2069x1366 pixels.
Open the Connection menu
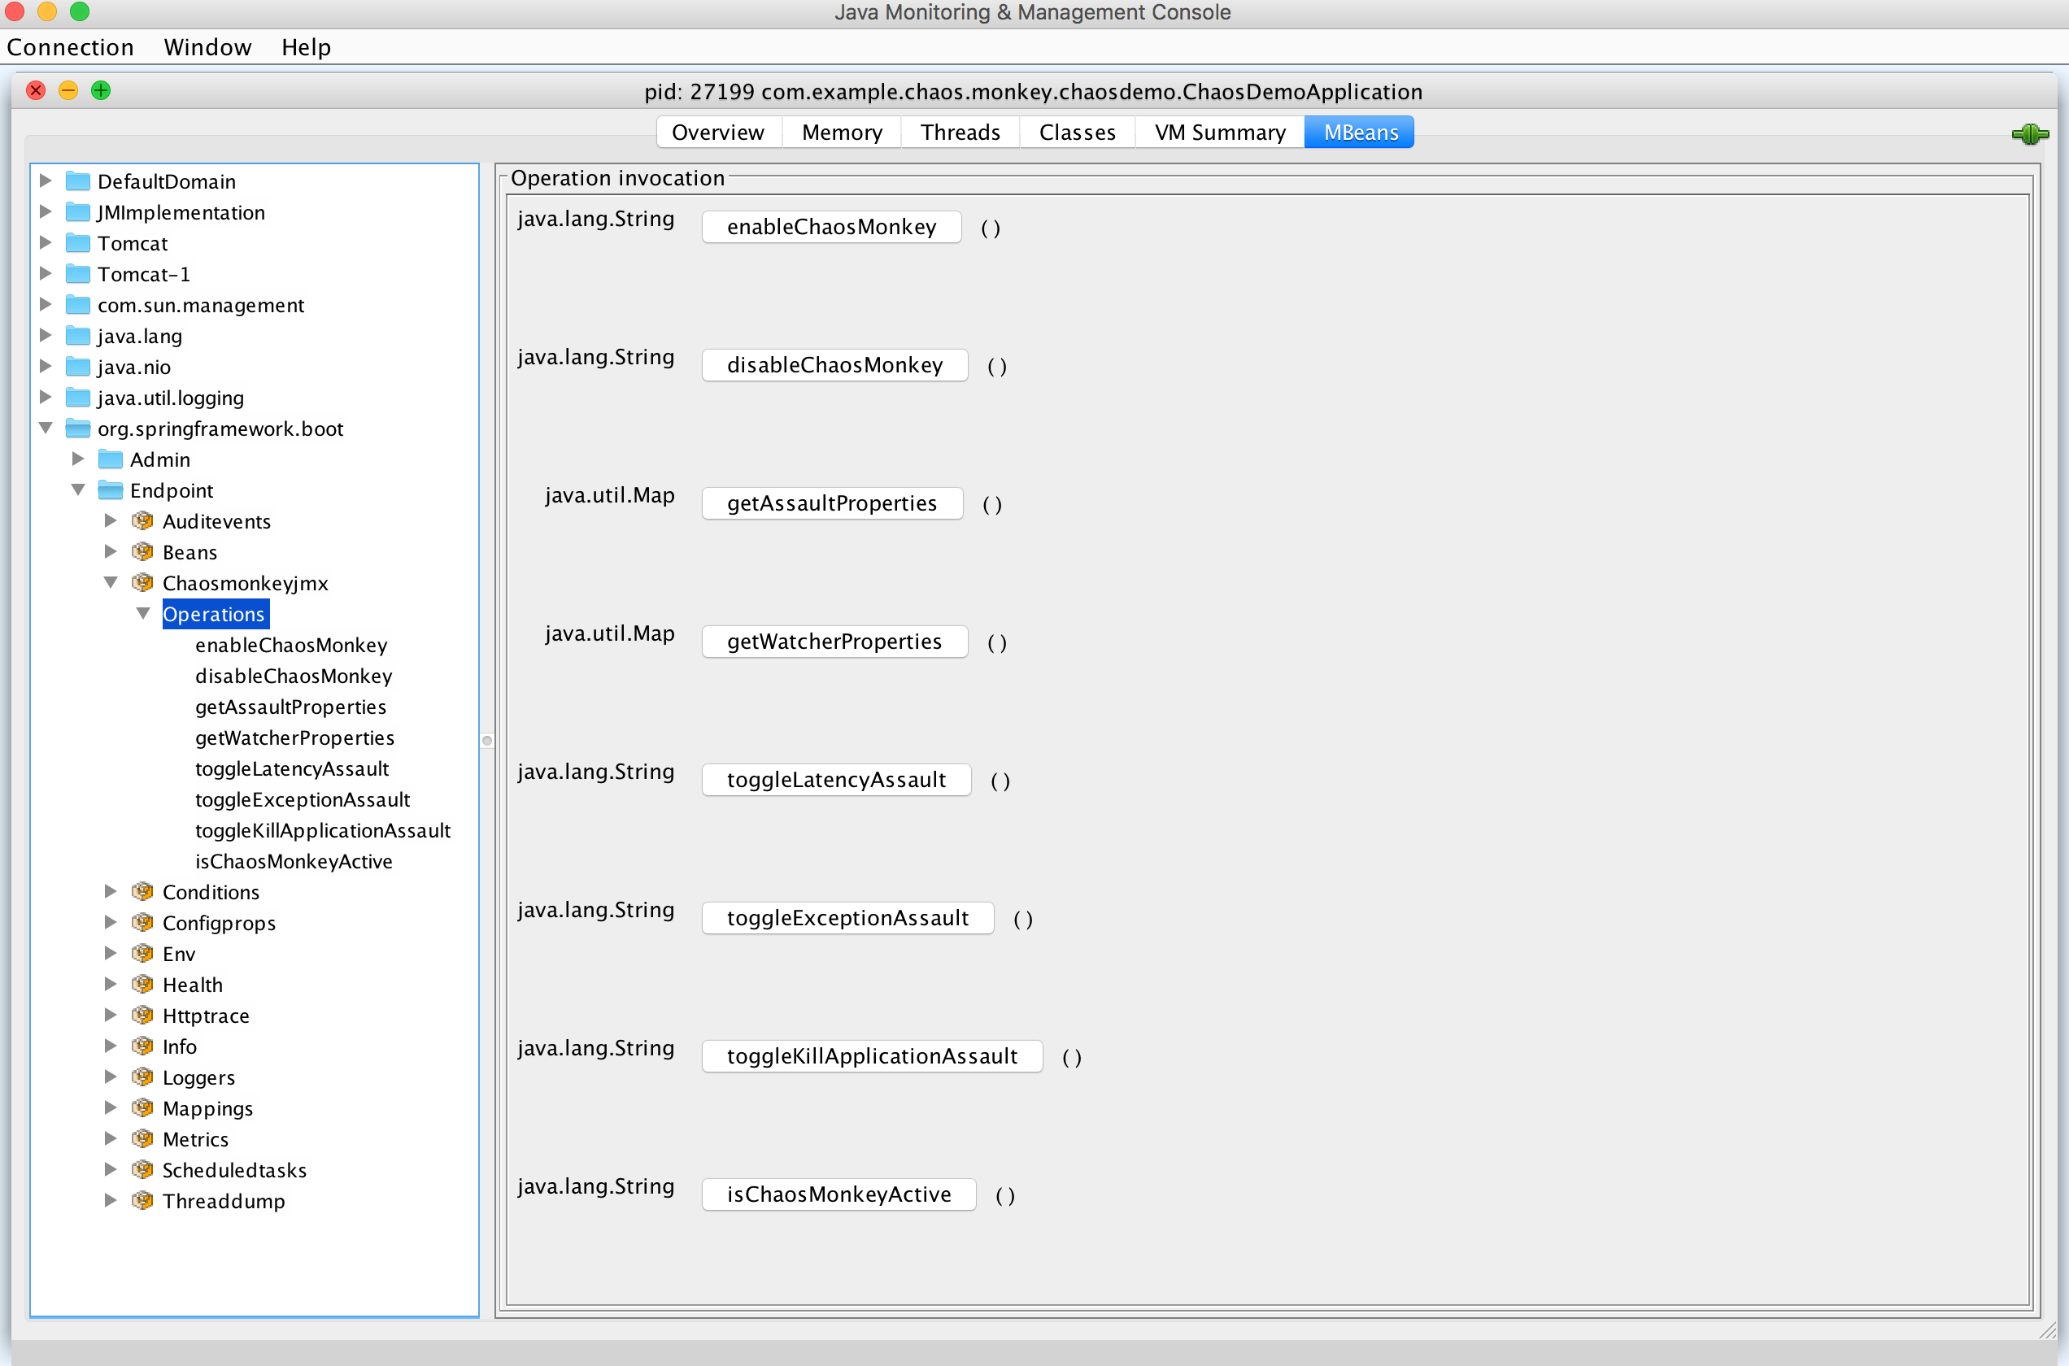(71, 47)
